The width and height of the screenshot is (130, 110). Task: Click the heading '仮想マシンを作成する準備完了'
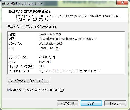[x=30, y=11]
